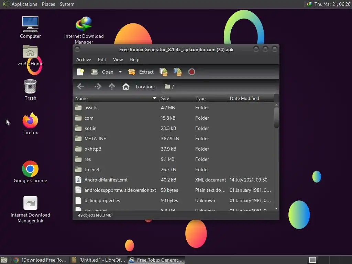Click the XML document type cell

[x=211, y=180]
